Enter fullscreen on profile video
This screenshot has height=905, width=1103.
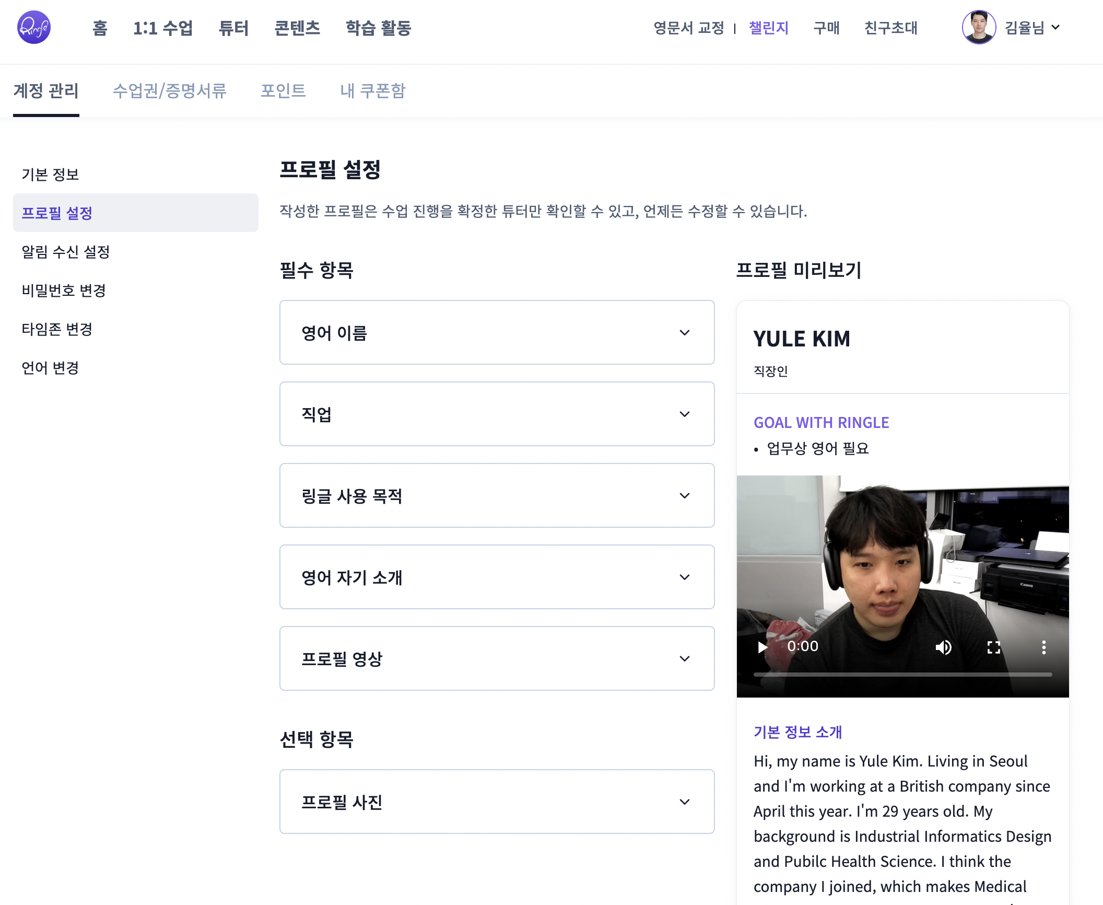pyautogui.click(x=993, y=647)
